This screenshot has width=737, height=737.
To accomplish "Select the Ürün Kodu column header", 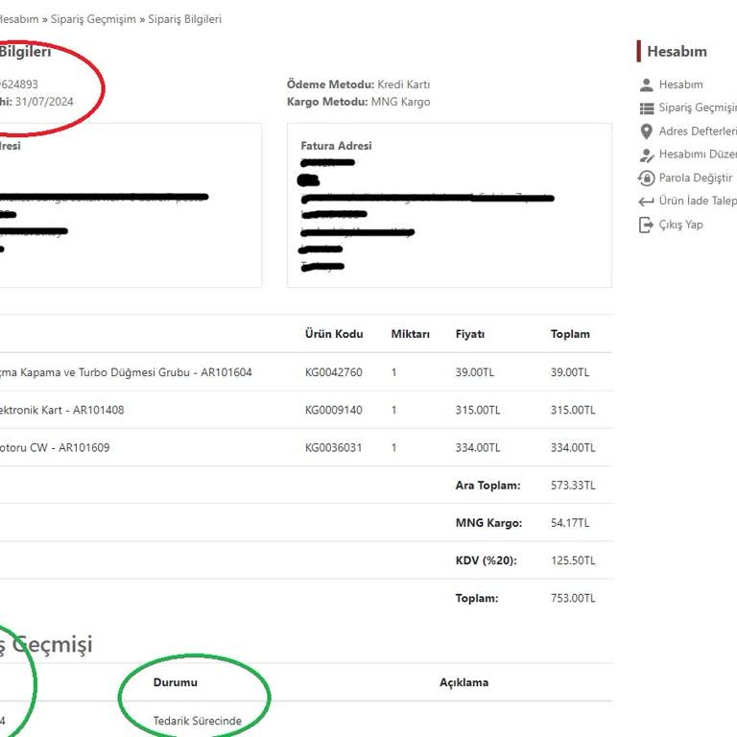I will (x=334, y=334).
